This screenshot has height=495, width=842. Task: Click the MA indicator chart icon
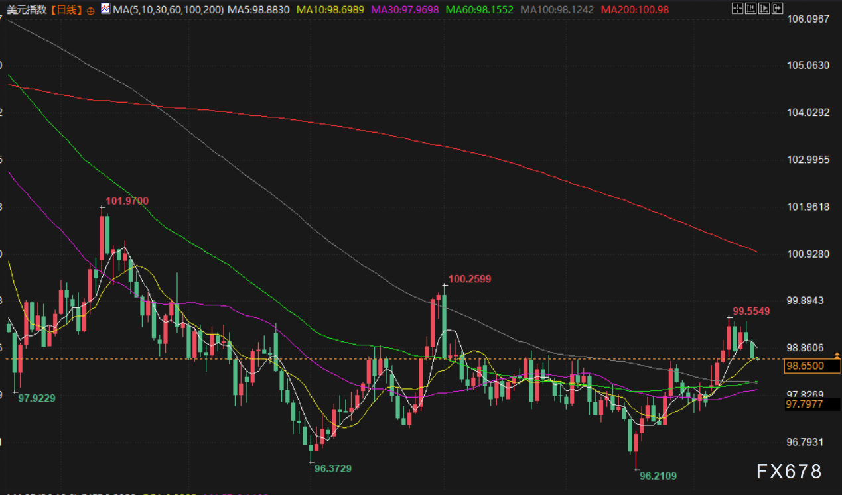pos(105,9)
